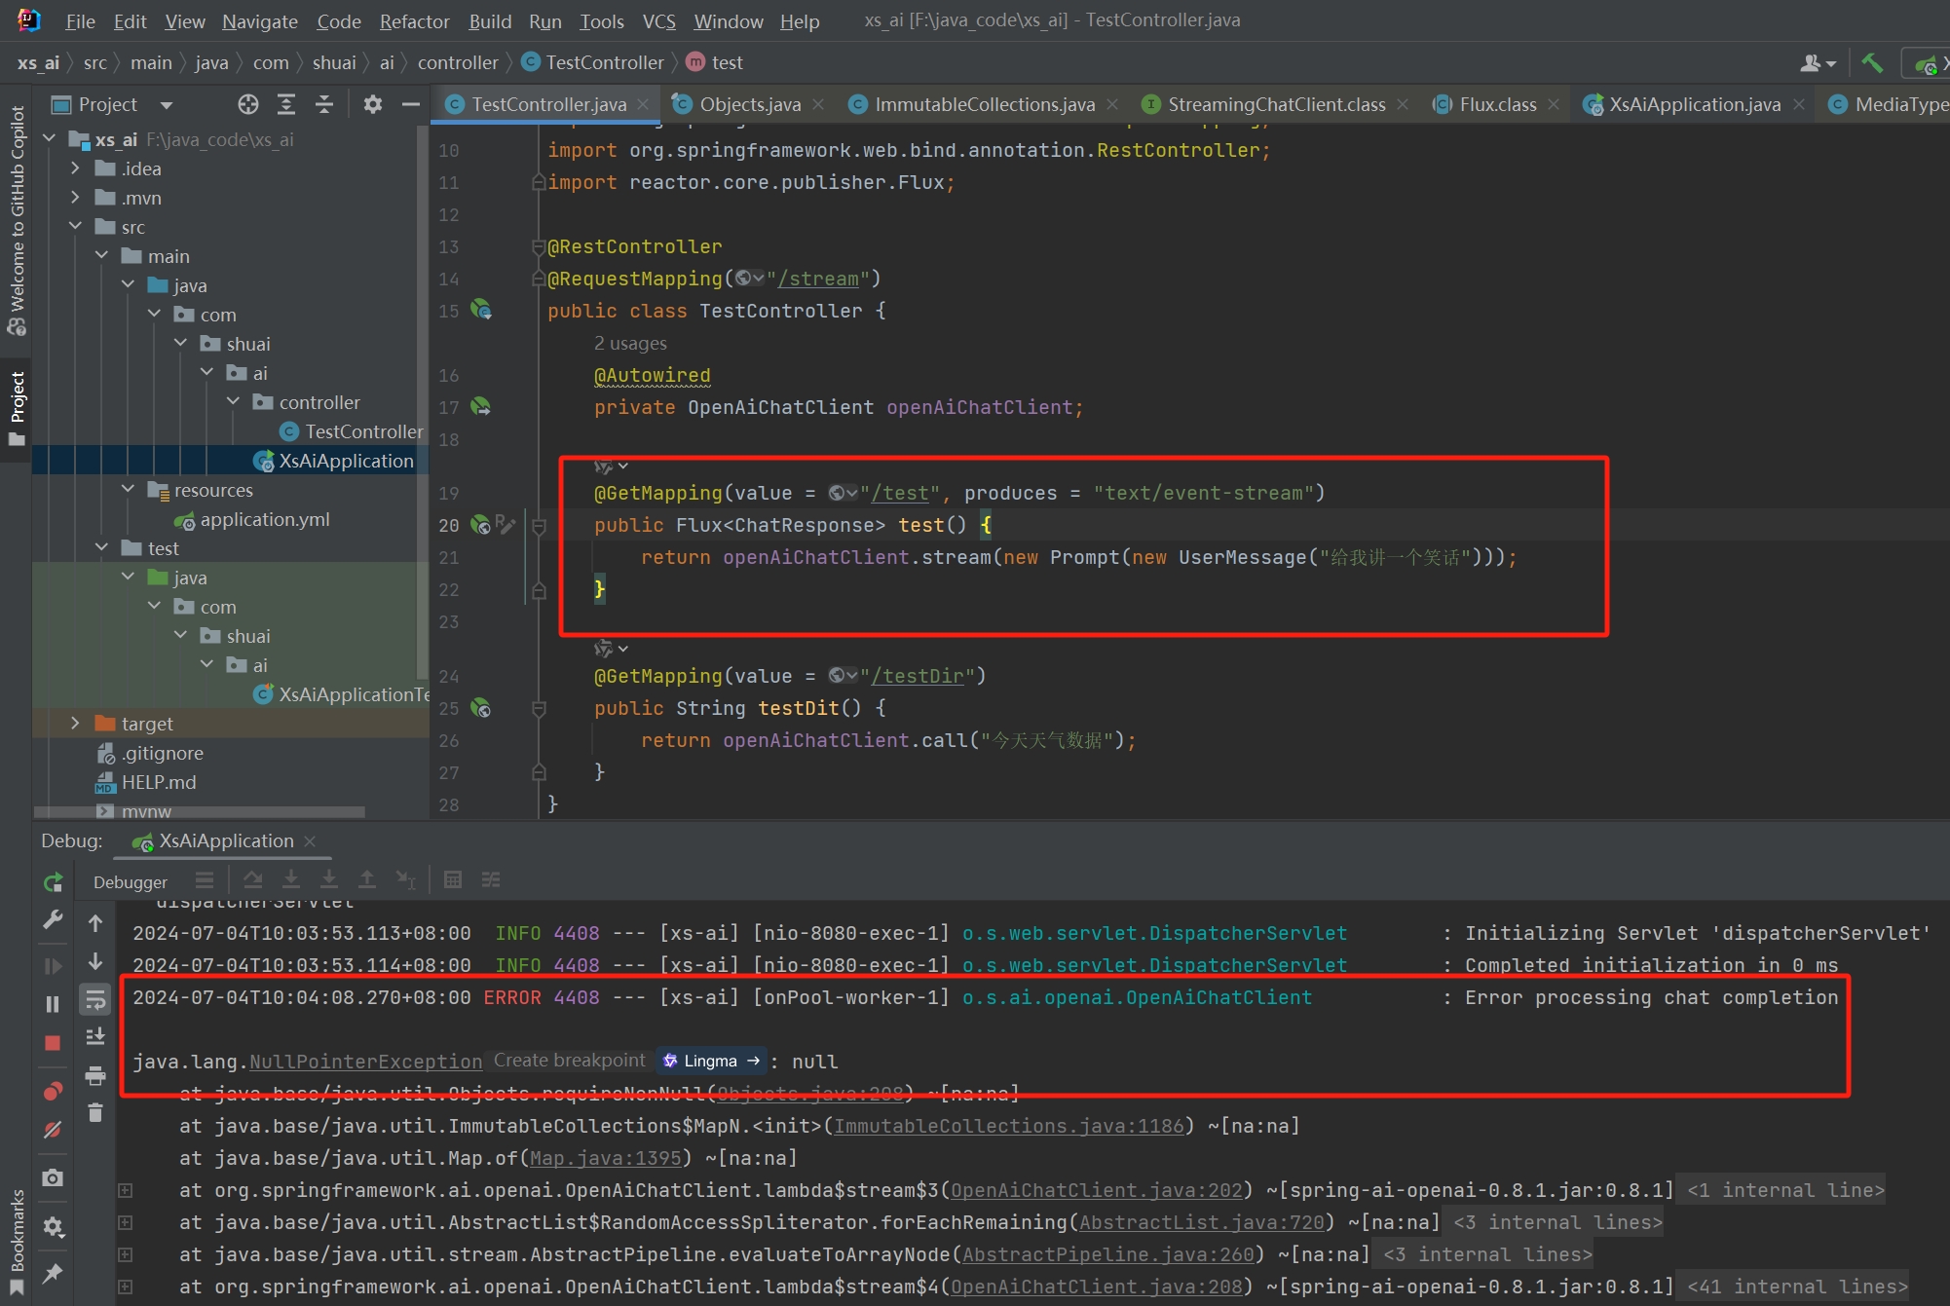Select TestController in project tree
The height and width of the screenshot is (1306, 1950).
click(362, 431)
